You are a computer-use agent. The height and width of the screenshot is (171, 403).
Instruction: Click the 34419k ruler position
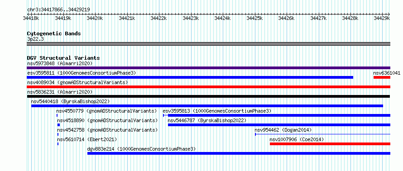63,18
